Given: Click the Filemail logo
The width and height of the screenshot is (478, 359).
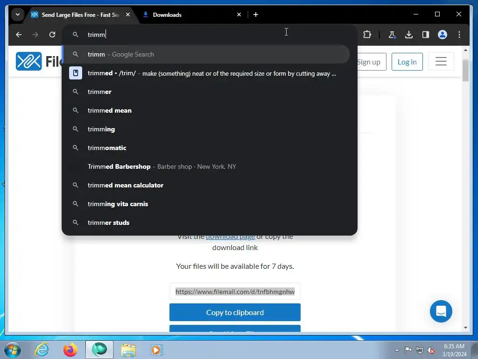Looking at the screenshot, I should click(x=38, y=61).
